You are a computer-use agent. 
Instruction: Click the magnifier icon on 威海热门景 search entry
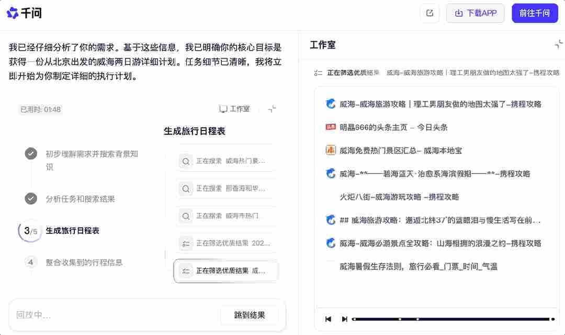[x=186, y=161]
